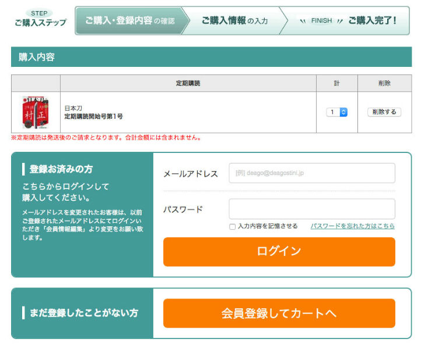This screenshot has width=421, height=349.
Task: Focus the メールアドレス input field
Action: click(311, 173)
